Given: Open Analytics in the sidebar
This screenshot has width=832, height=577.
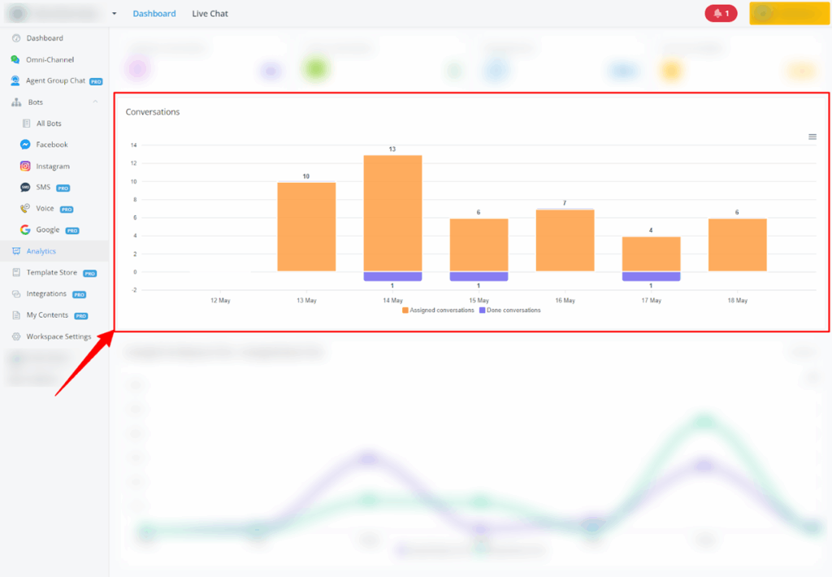Looking at the screenshot, I should 41,251.
